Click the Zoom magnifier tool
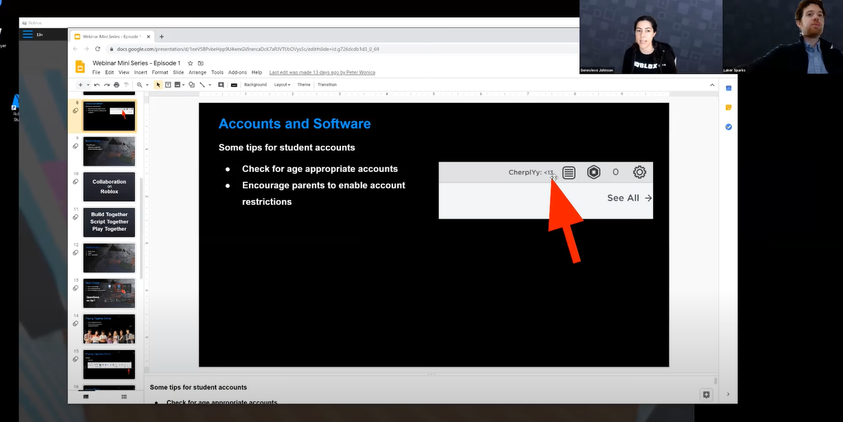This screenshot has height=422, width=843. pyautogui.click(x=139, y=85)
